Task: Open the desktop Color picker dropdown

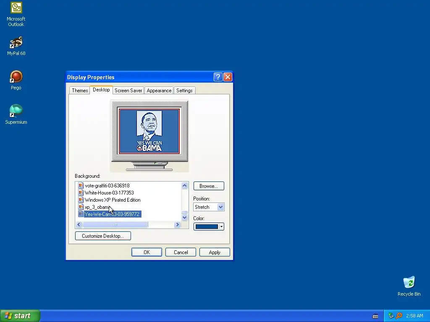Action: (x=209, y=226)
